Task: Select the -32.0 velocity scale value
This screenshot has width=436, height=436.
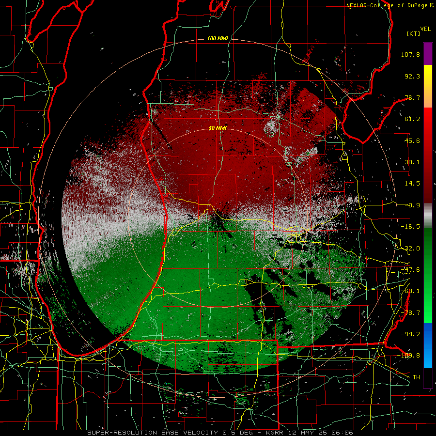Action: point(410,249)
